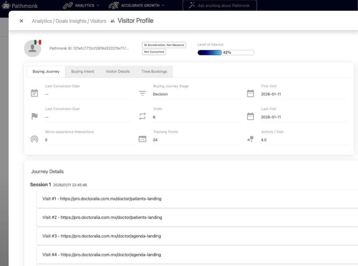Click the Level of Interest progress bar
This screenshot has height=266, width=358.
[x=226, y=52]
